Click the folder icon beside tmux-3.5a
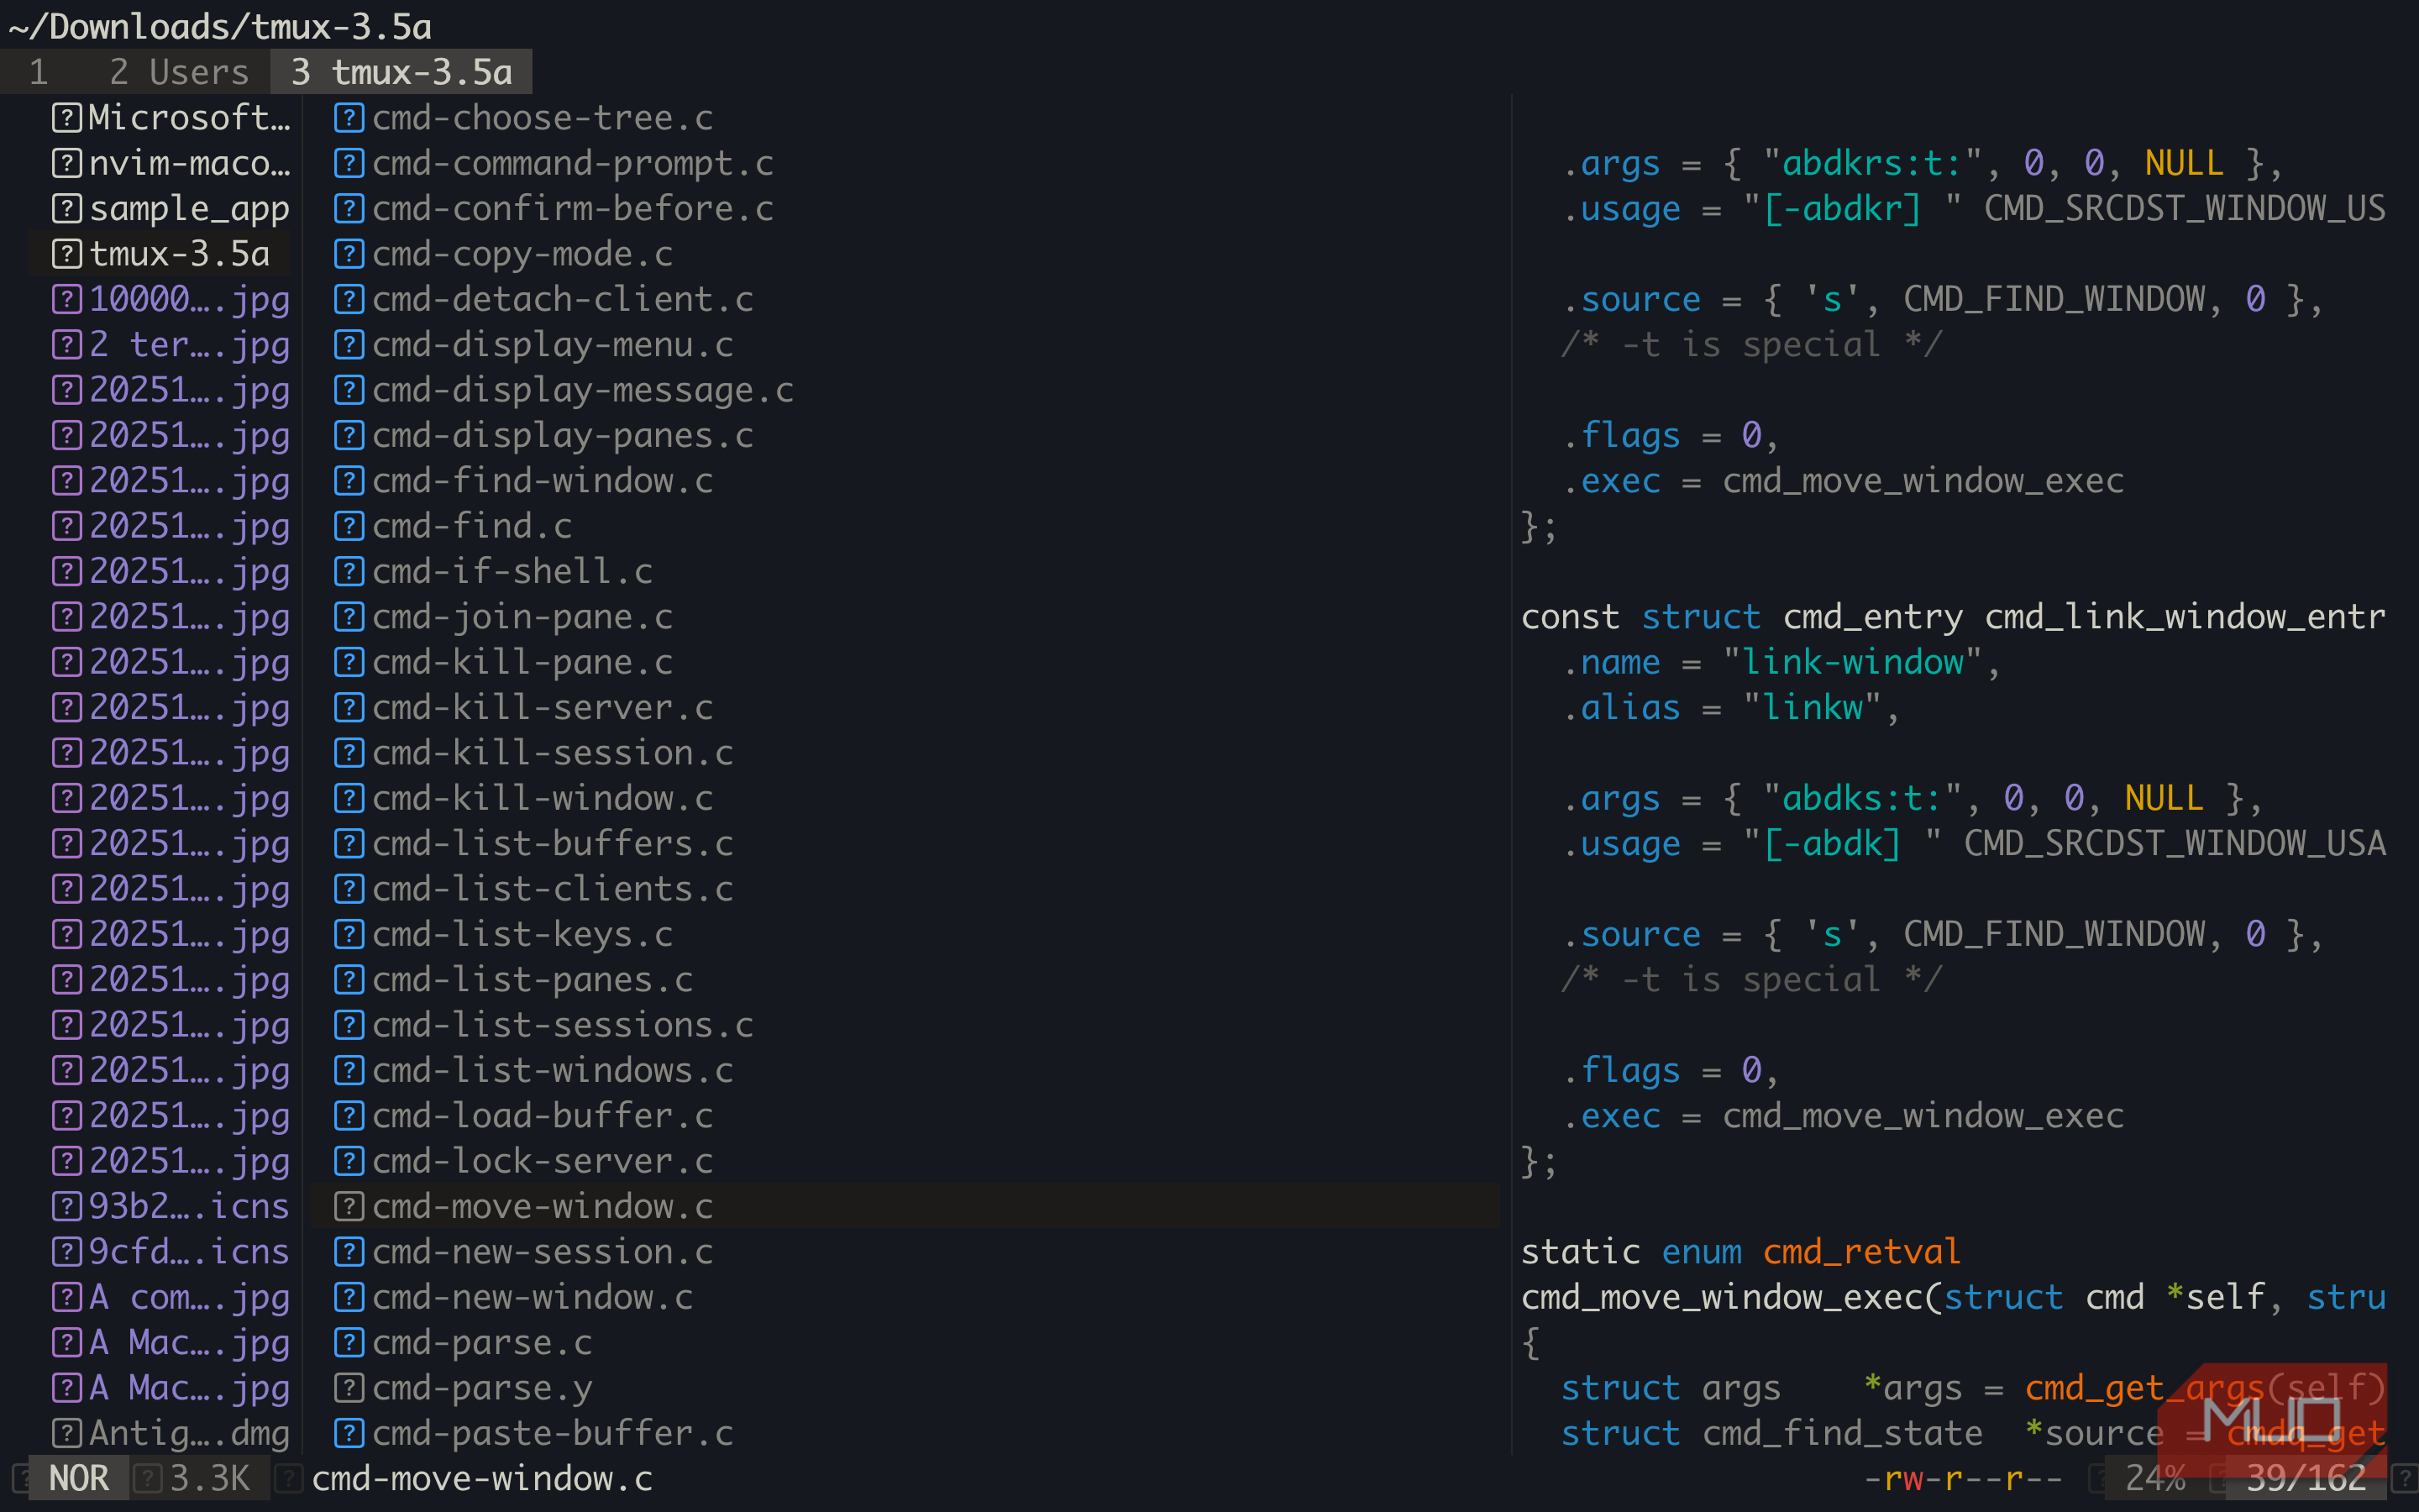Image resolution: width=2419 pixels, height=1512 pixels. click(x=66, y=254)
